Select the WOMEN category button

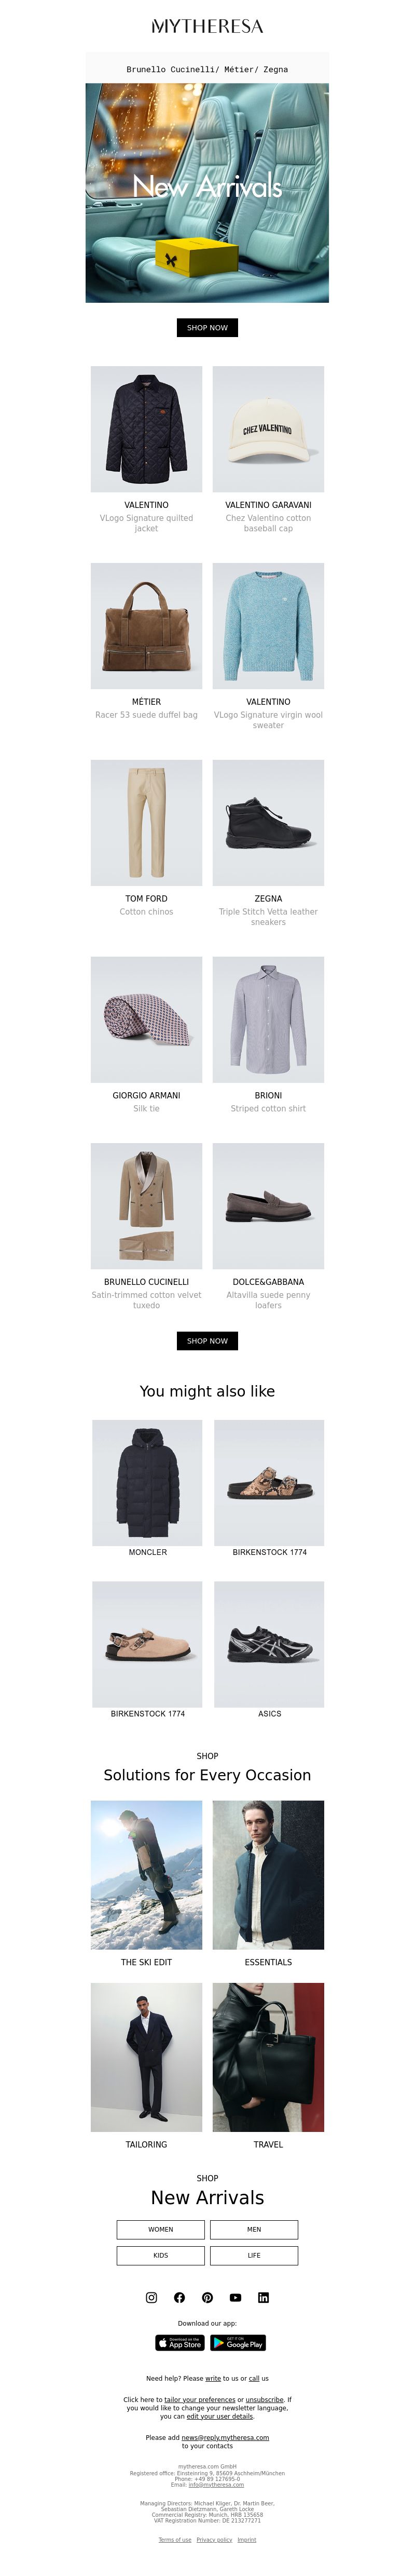pos(161,2229)
